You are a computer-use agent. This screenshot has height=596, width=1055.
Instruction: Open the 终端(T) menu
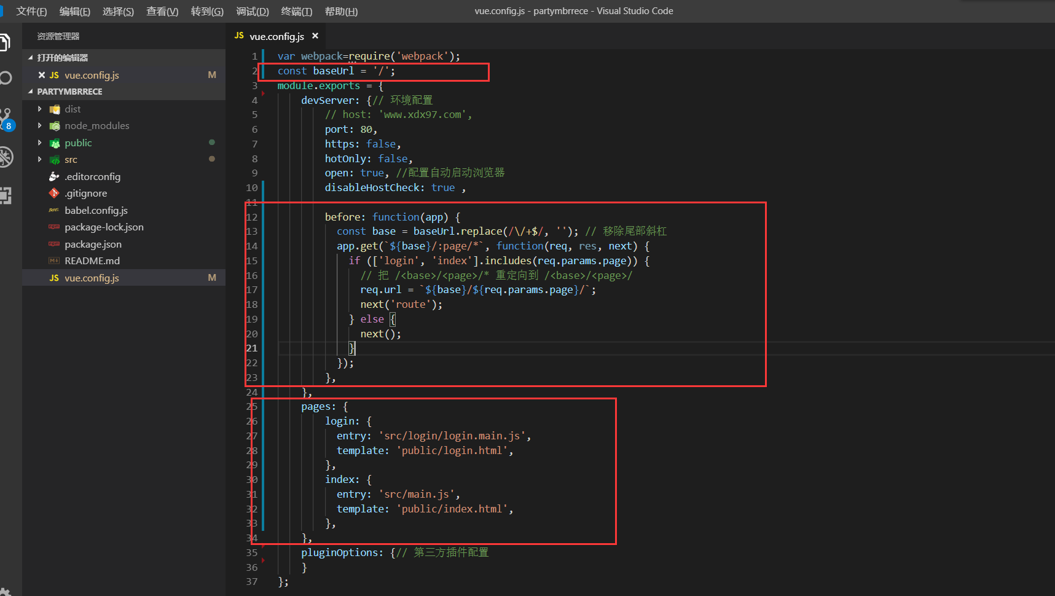coord(297,11)
